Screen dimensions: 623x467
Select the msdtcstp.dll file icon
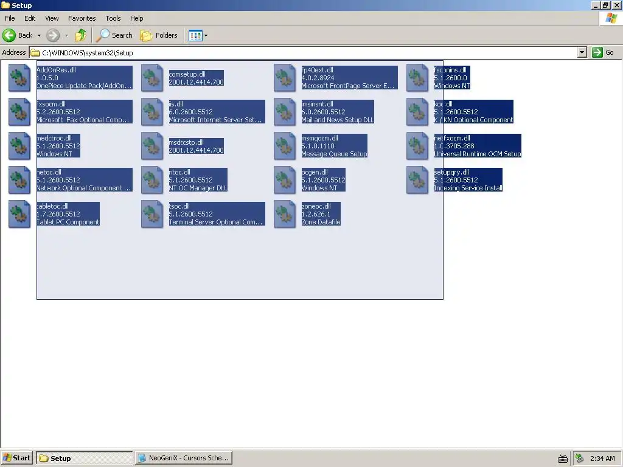click(152, 146)
